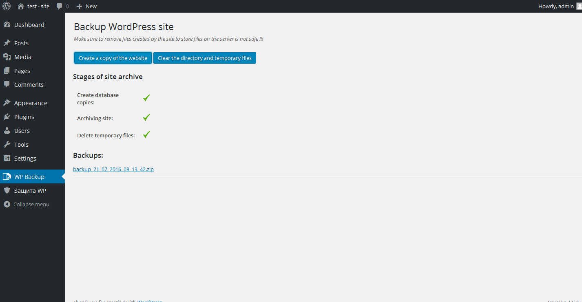Click green checkmark for Archiving site
This screenshot has width=582, height=302.
147,117
